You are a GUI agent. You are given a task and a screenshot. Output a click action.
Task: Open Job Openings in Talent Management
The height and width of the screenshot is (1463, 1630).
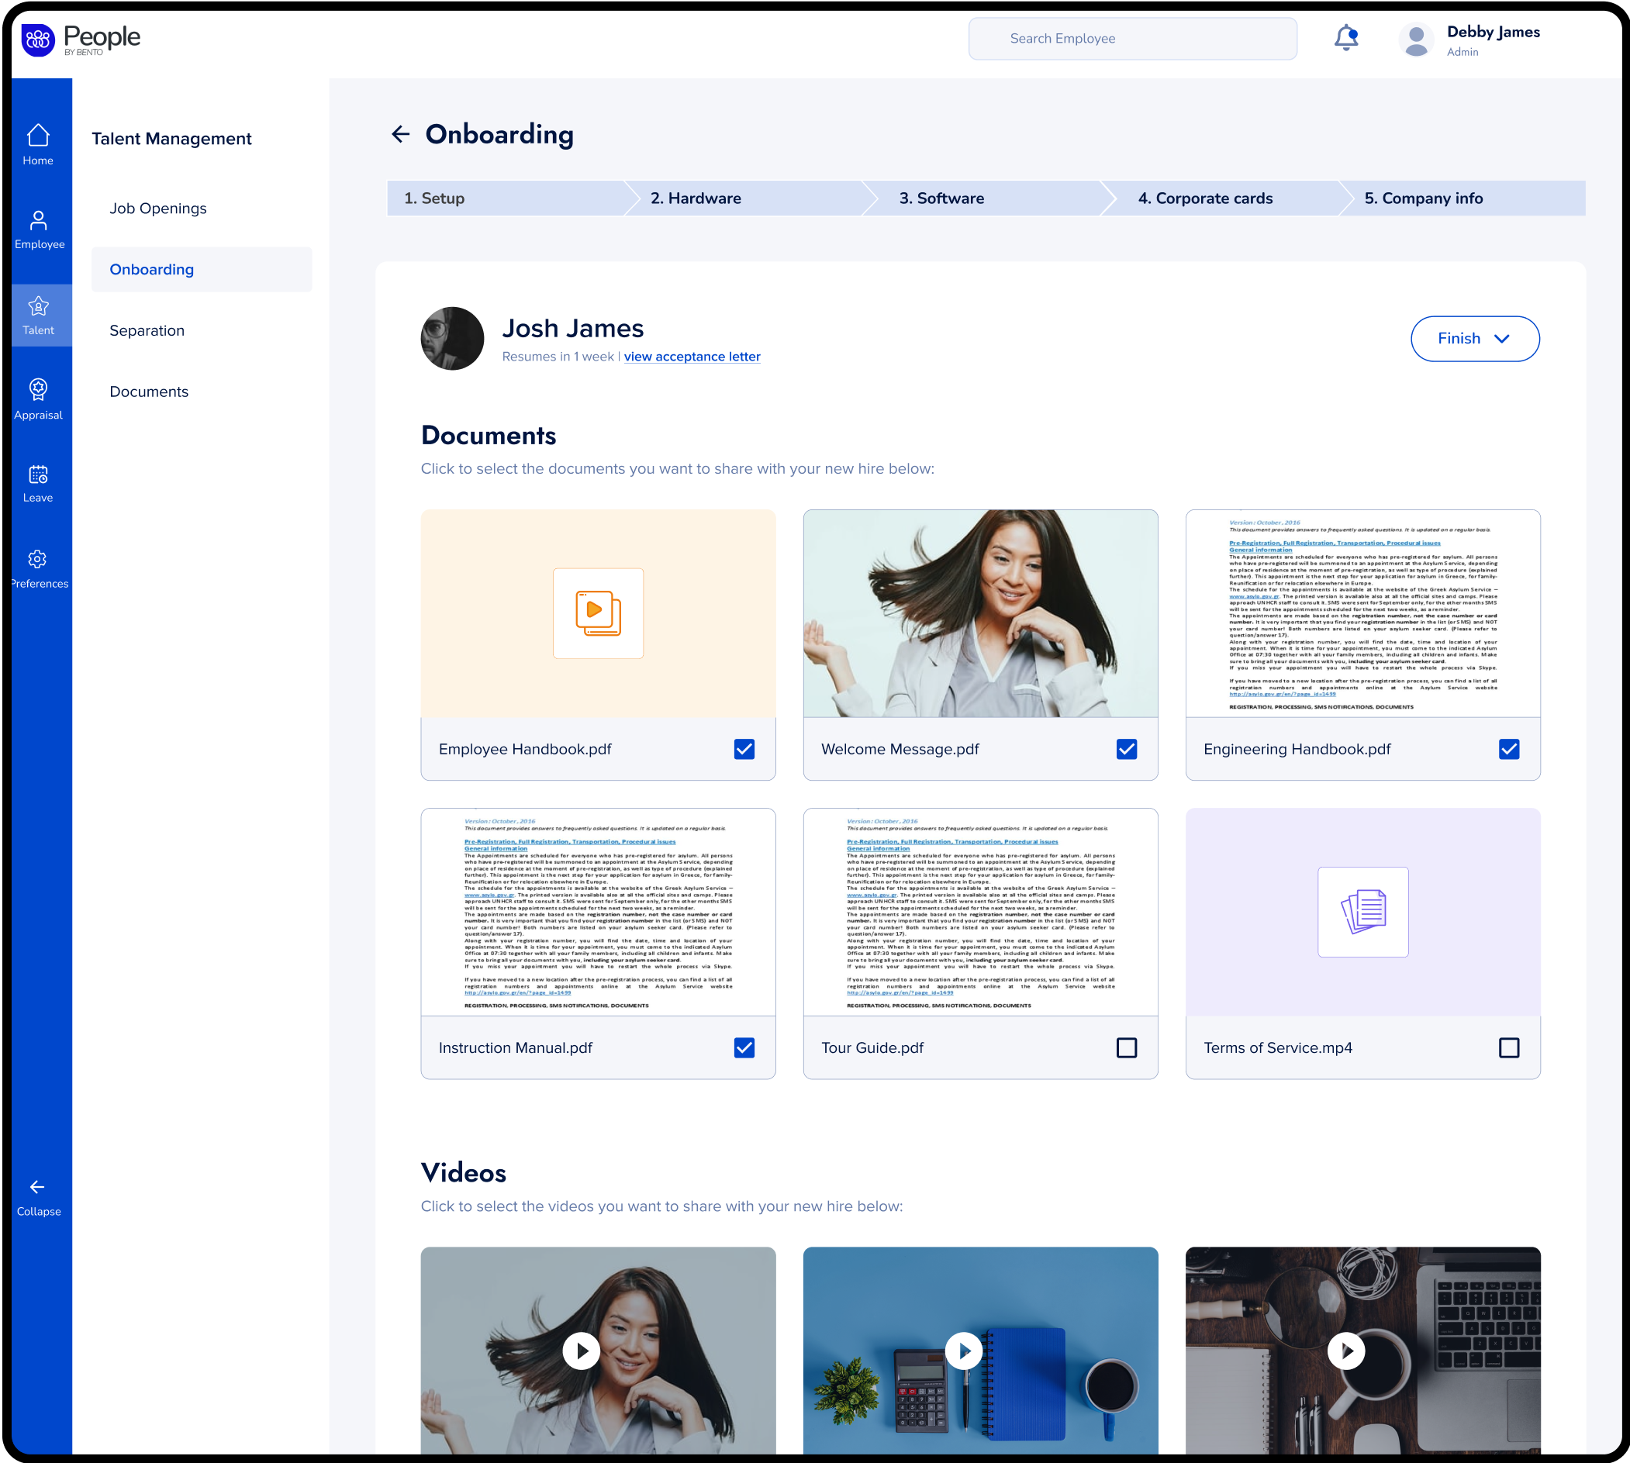(158, 209)
